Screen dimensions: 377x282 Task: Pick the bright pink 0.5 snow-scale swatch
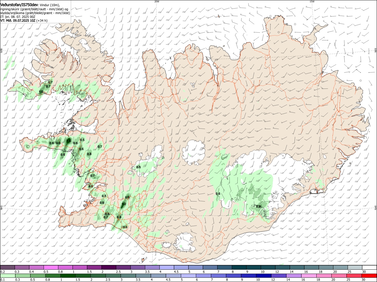pos(51,267)
